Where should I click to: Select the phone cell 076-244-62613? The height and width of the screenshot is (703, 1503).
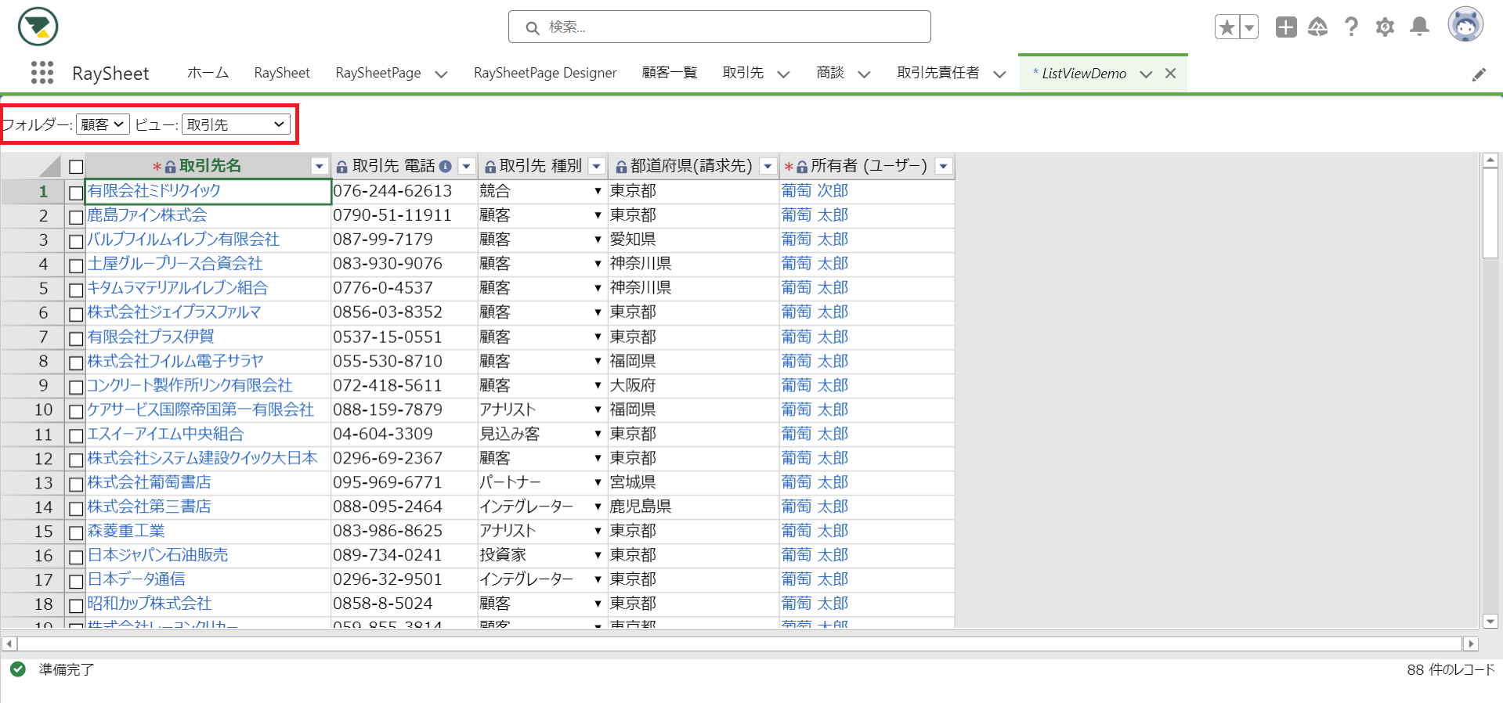point(404,191)
